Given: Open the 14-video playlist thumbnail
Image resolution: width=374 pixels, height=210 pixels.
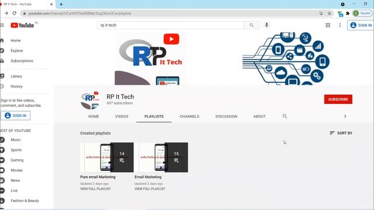Looking at the screenshot, I should [x=107, y=157].
